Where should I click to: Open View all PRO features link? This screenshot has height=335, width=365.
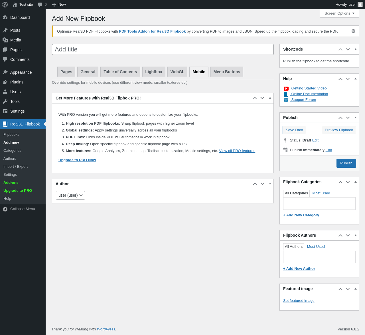(x=237, y=151)
